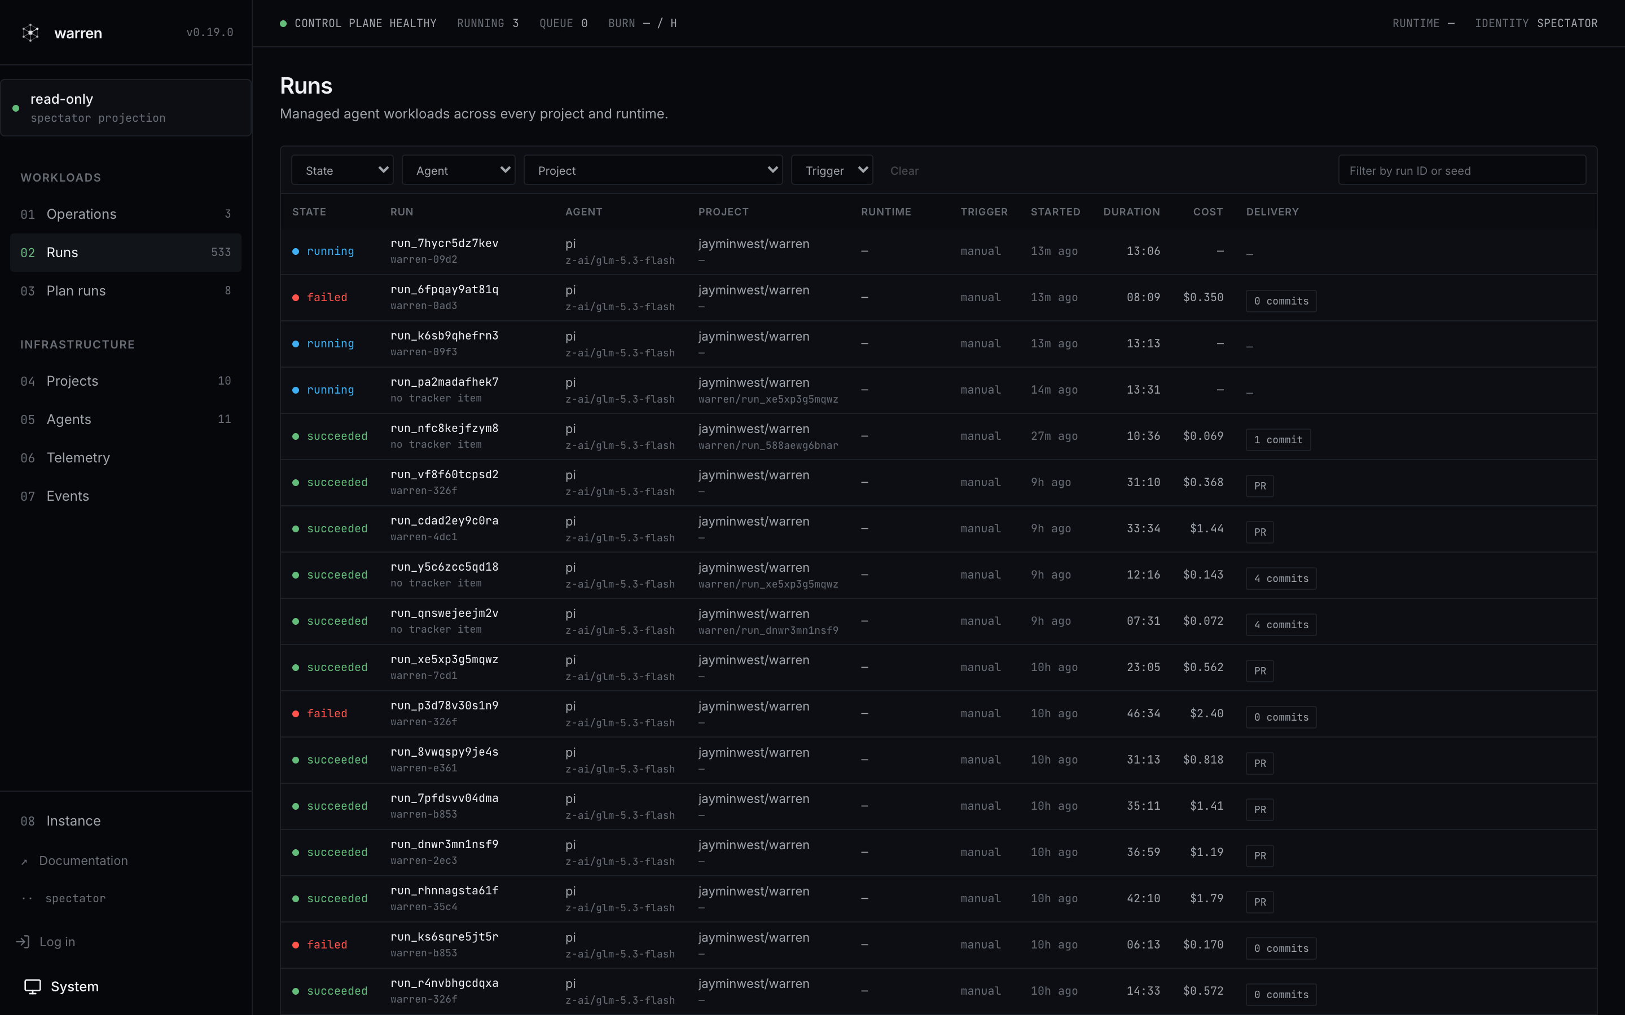The height and width of the screenshot is (1015, 1625).
Task: Click the spectator user label in sidebar
Action: click(75, 899)
